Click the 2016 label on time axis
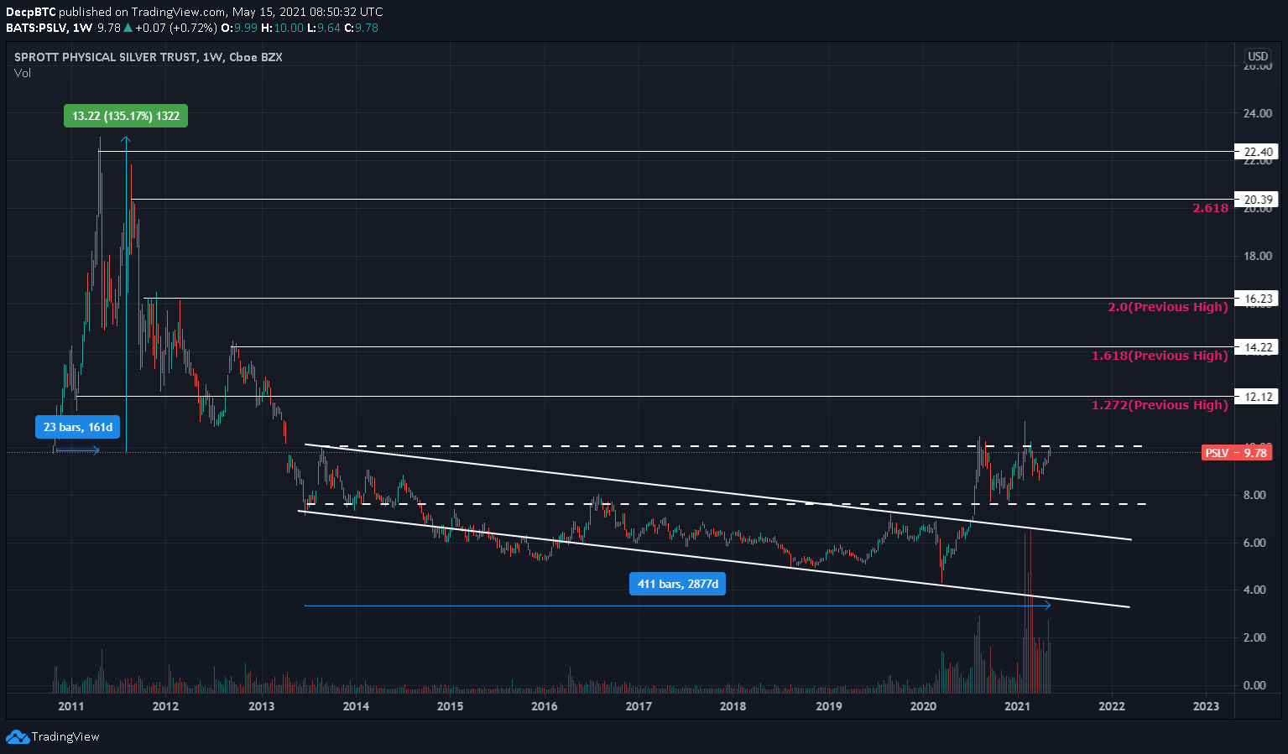The height and width of the screenshot is (754, 1288). [x=545, y=706]
